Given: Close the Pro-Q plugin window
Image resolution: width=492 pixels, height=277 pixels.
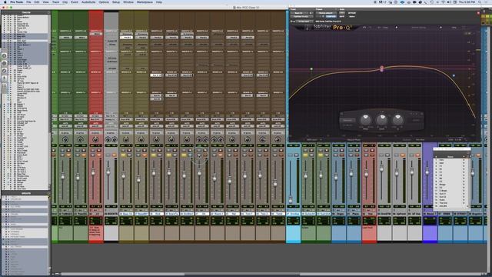Looking at the screenshot, I should (x=478, y=13).
